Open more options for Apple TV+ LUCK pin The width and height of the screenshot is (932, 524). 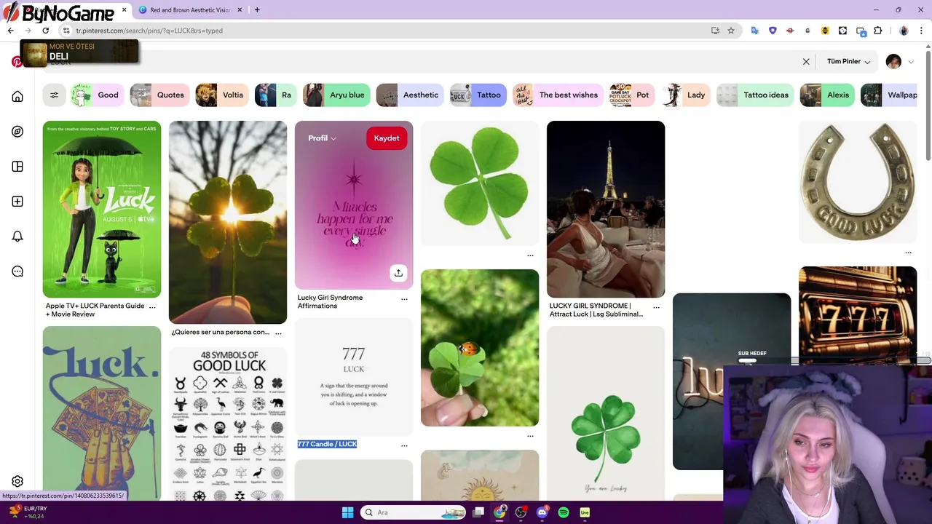[152, 306]
